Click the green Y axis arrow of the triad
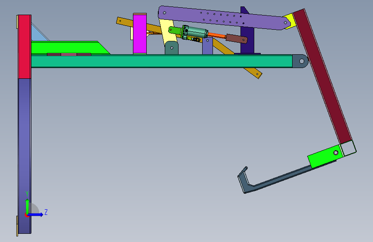Screen dimensions: 373x242 pyautogui.click(x=28, y=206)
